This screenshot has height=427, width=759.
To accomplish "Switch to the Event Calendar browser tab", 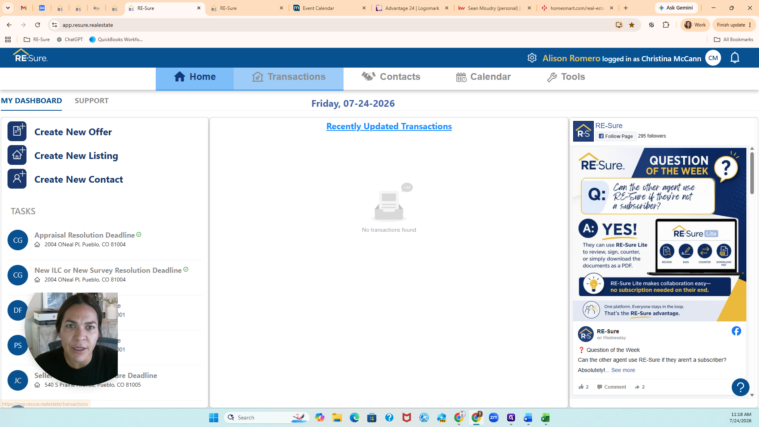I will (x=330, y=8).
